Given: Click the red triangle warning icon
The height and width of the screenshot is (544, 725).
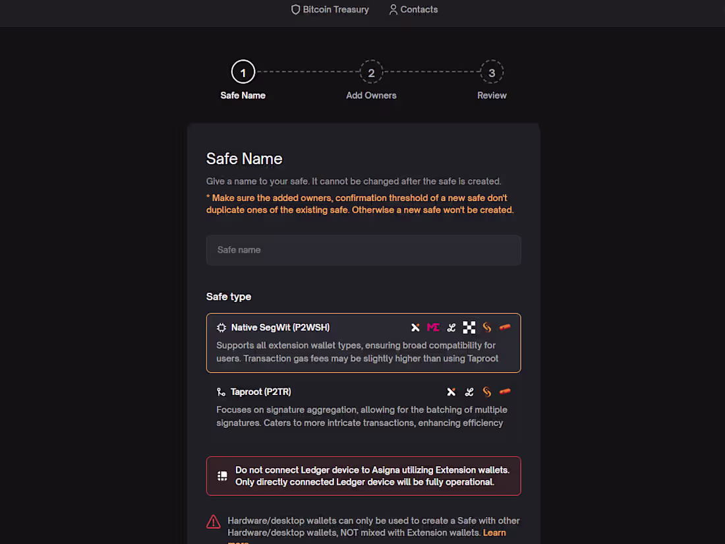Looking at the screenshot, I should click(x=213, y=521).
